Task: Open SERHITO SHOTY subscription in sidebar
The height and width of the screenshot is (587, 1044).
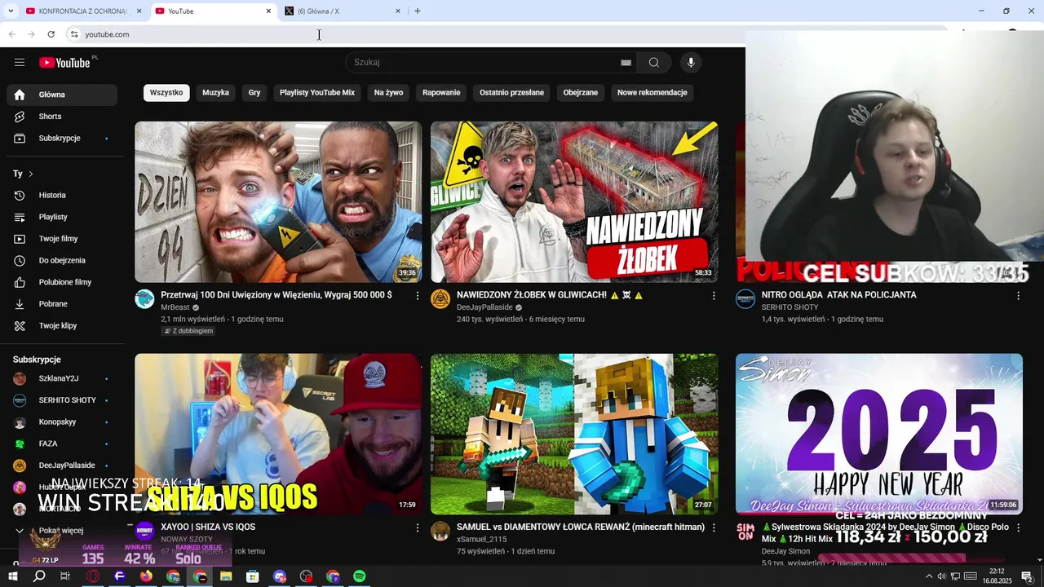Action: pos(62,400)
